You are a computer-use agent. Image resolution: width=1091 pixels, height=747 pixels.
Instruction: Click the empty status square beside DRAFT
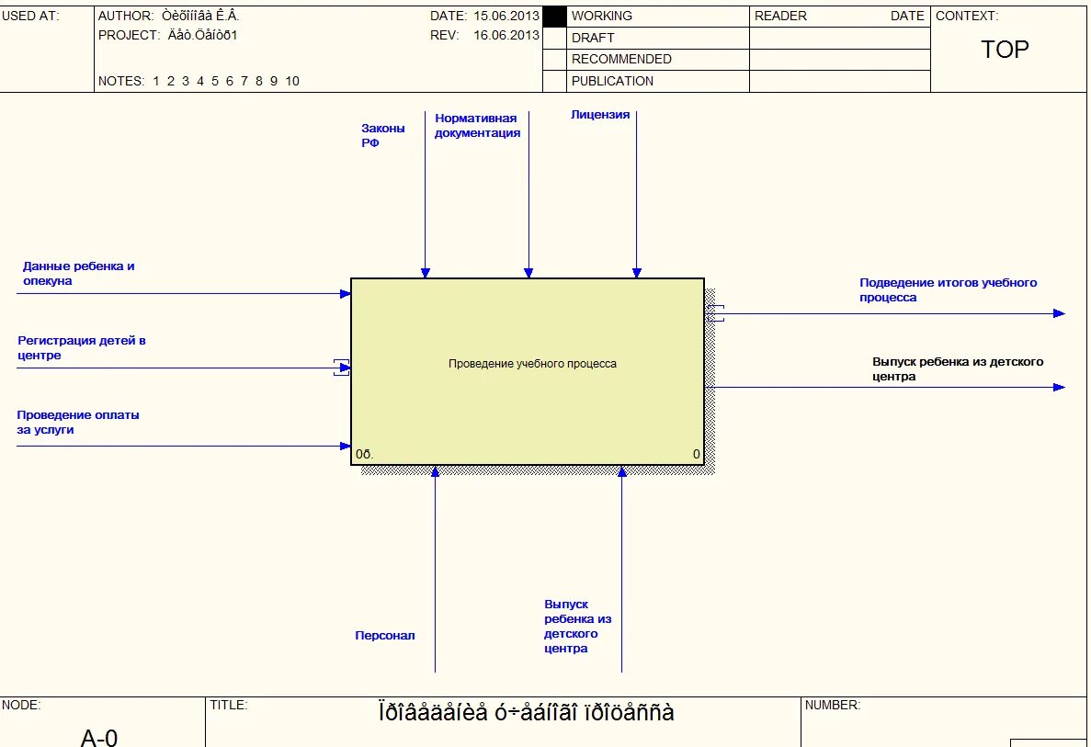coord(554,39)
